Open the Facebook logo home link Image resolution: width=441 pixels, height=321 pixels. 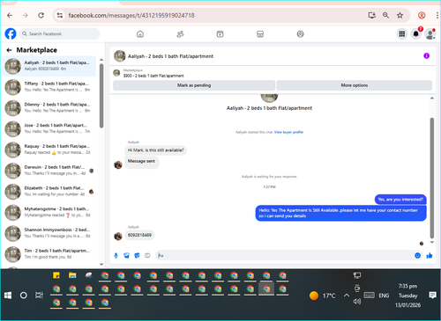coord(11,34)
